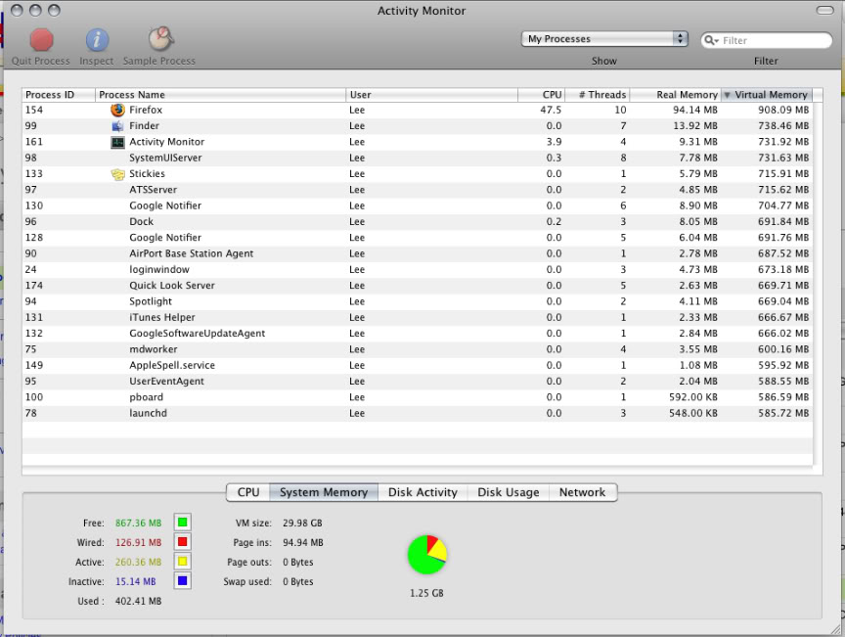
Task: Switch to the System Memory tab
Action: (324, 492)
